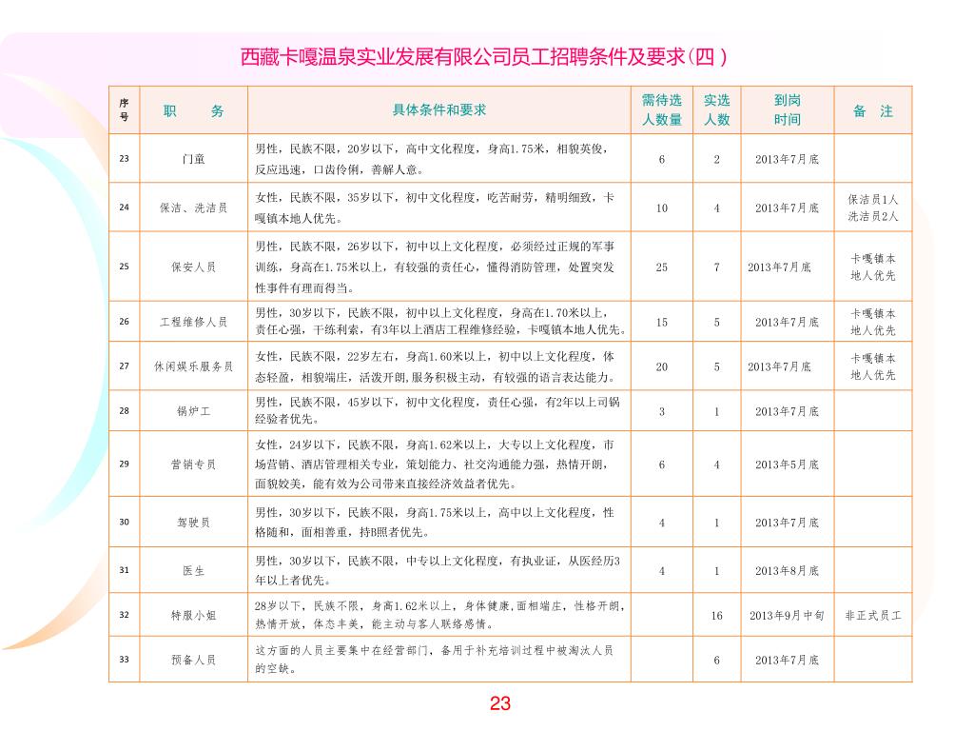Click the 实选人数 column header
The height and width of the screenshot is (731, 974).
(x=716, y=110)
